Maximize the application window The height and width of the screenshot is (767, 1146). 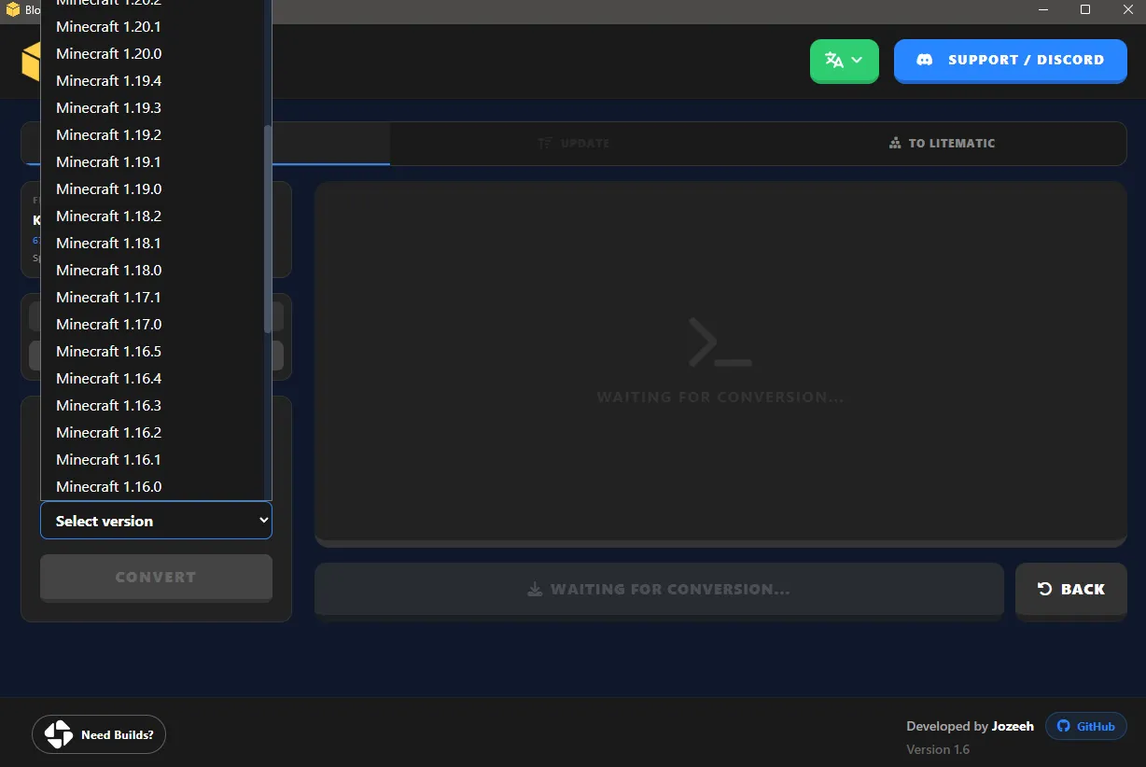click(x=1085, y=10)
